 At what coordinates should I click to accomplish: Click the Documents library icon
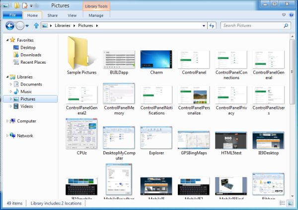click(x=16, y=84)
